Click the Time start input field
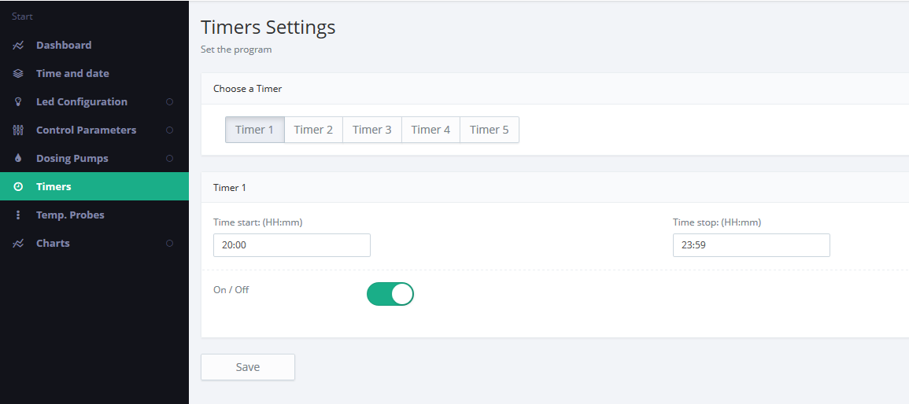 point(291,245)
